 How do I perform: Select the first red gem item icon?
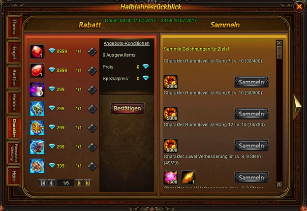point(37,51)
